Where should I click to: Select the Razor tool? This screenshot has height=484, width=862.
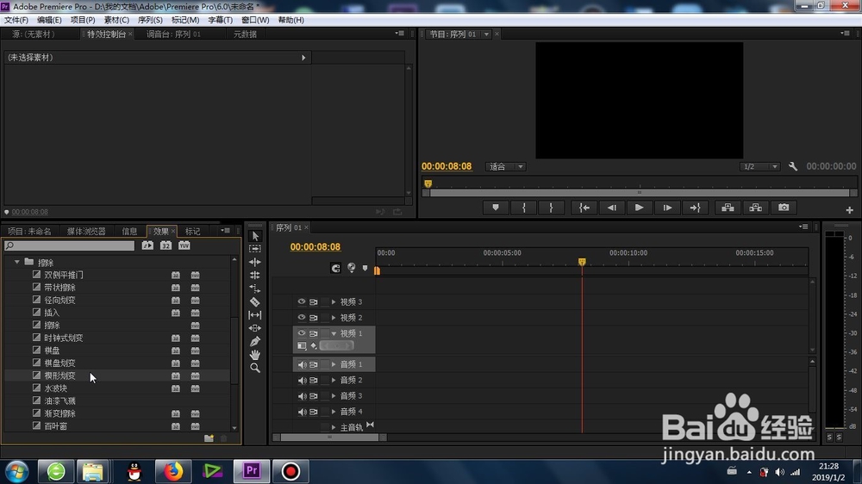255,301
